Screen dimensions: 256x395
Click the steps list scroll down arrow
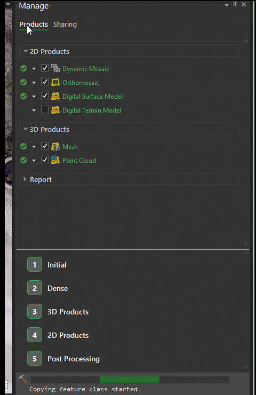pyautogui.click(x=246, y=367)
